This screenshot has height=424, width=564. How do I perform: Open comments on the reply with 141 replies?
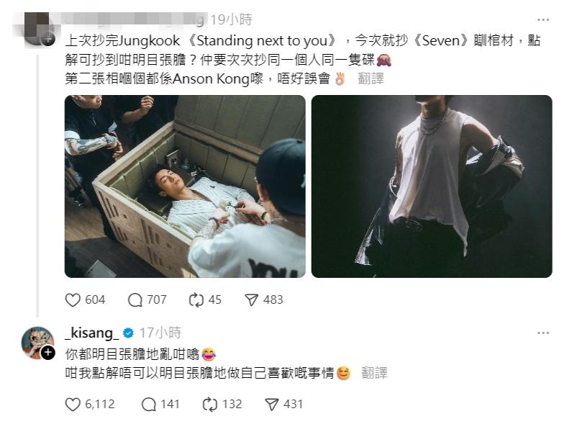(148, 405)
